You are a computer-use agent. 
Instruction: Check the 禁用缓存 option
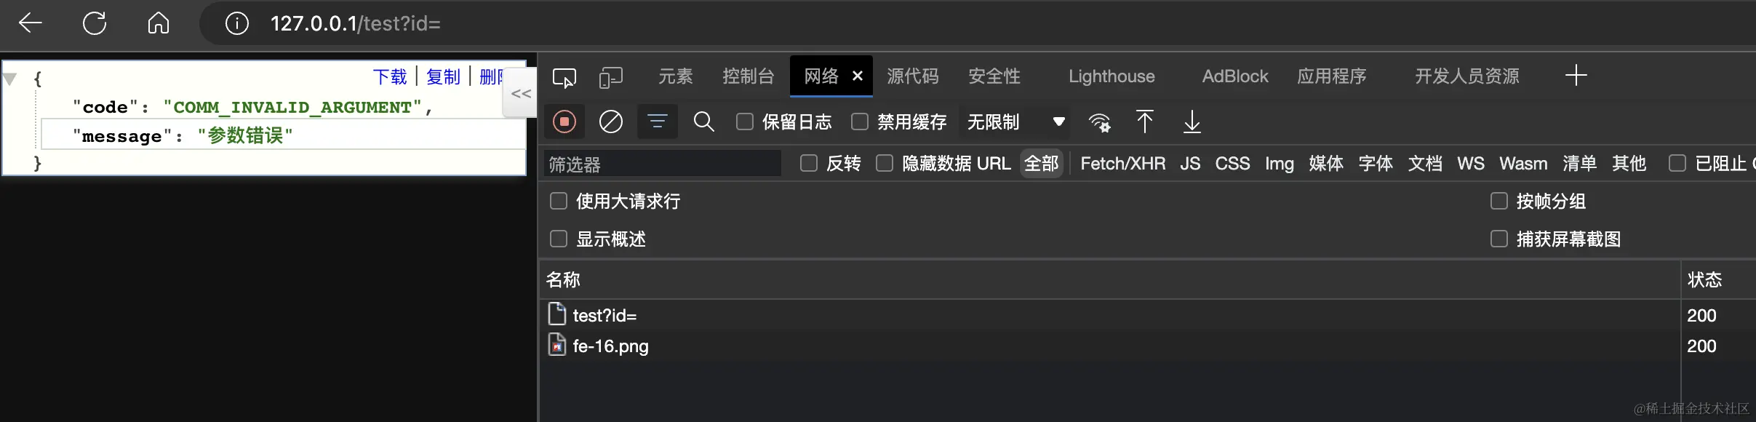(x=859, y=122)
